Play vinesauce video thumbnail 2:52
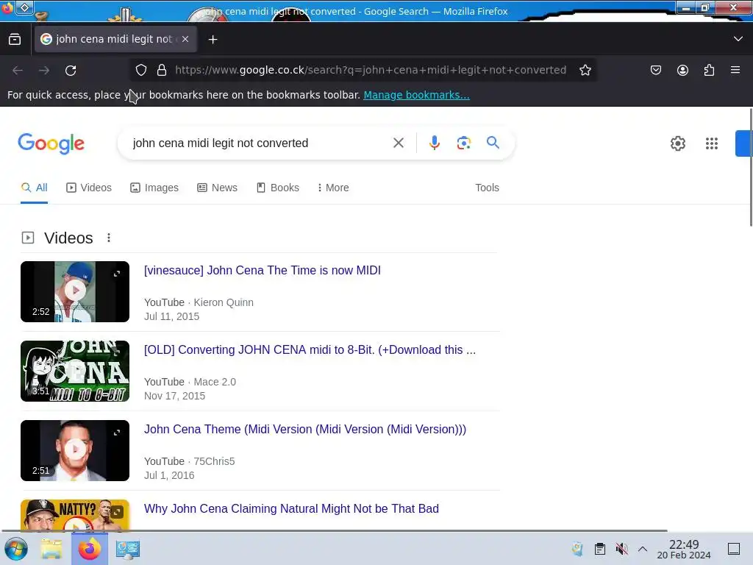 [75, 291]
